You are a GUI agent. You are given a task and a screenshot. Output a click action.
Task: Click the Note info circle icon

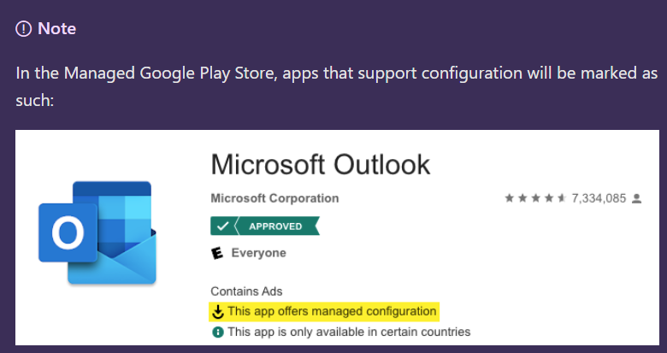tap(24, 29)
